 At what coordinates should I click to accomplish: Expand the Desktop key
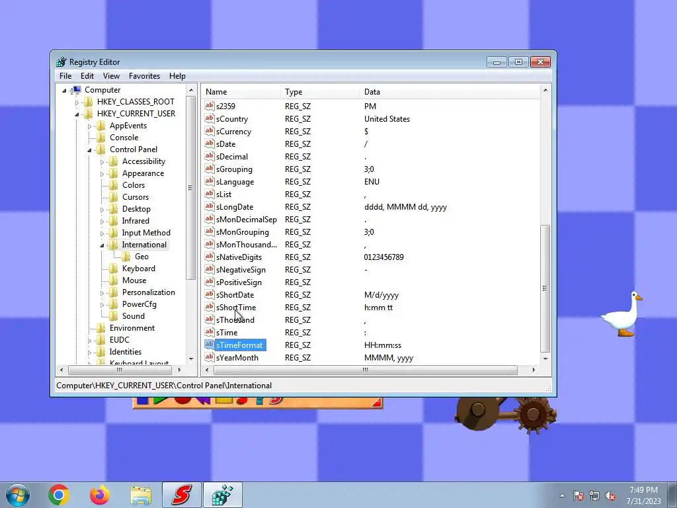coord(102,210)
